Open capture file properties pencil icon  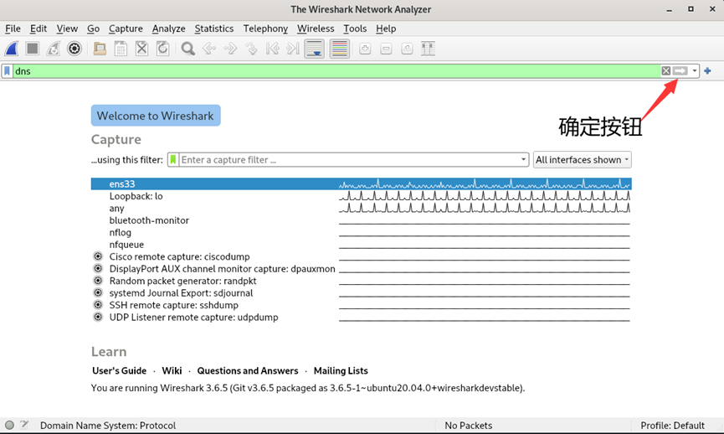[24, 425]
